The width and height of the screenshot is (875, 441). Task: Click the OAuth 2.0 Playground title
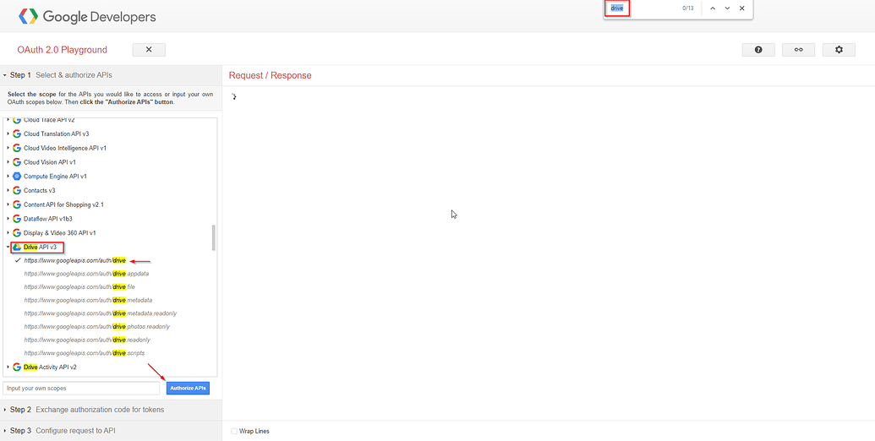click(62, 50)
